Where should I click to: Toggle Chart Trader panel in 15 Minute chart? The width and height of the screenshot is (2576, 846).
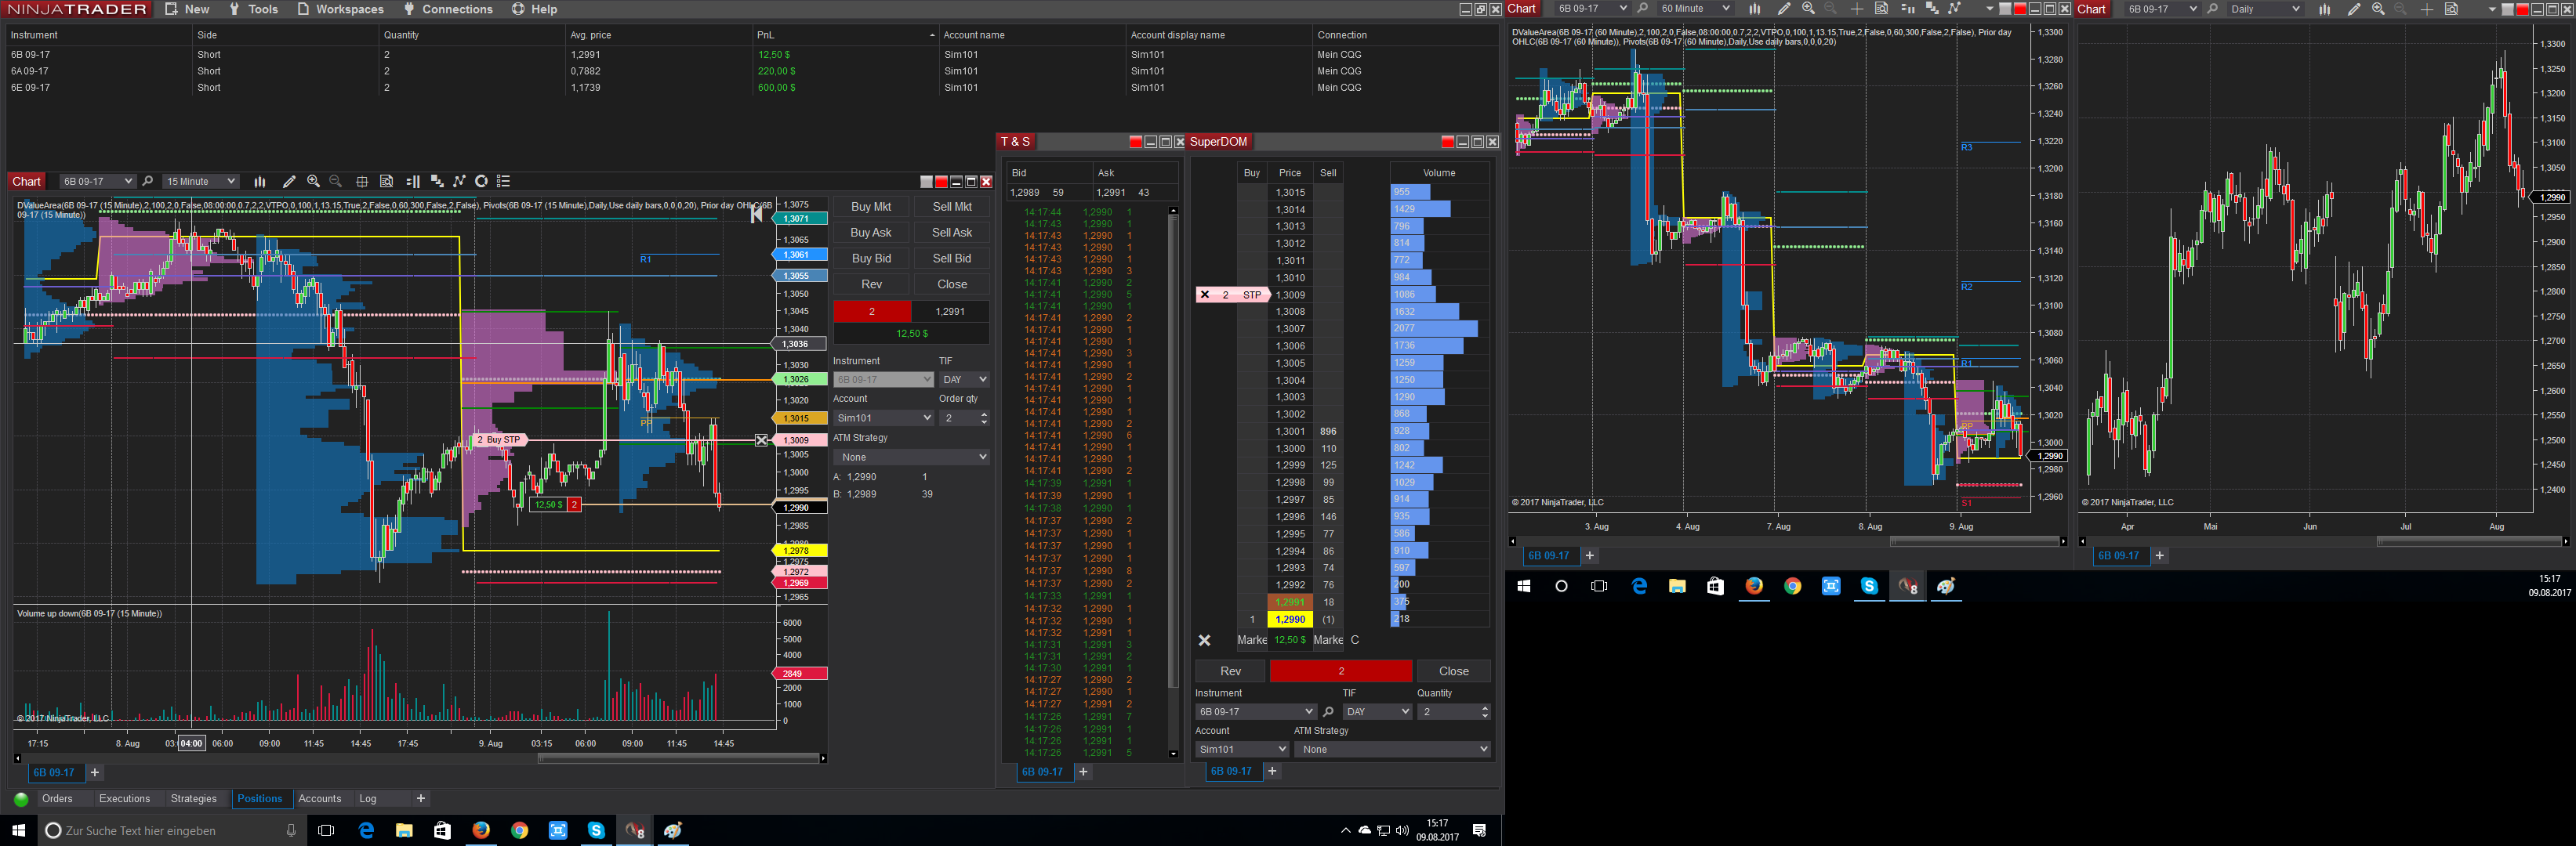click(413, 182)
